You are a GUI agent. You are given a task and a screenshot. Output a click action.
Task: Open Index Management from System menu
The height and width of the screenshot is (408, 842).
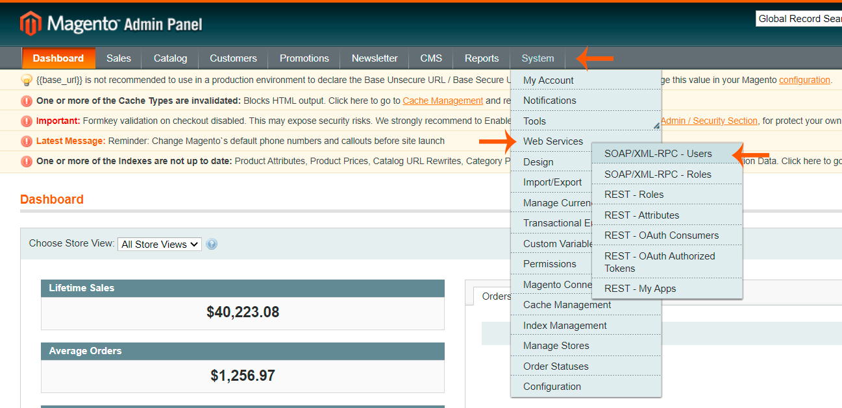565,326
